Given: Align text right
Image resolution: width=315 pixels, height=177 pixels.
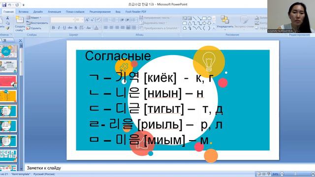Looking at the screenshot, I should click(x=117, y=28).
